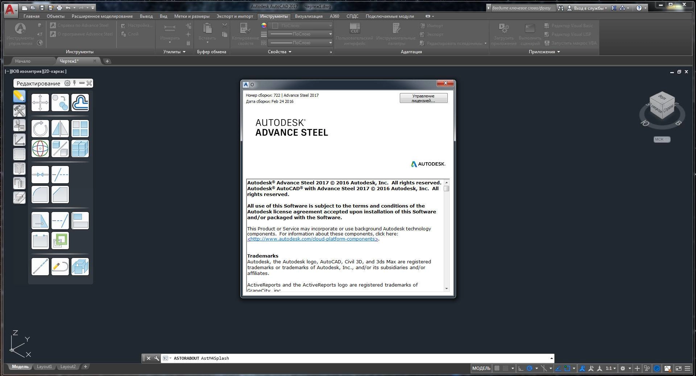Select the Chamfer angled corner tool
This screenshot has width=696, height=376.
pos(60,195)
